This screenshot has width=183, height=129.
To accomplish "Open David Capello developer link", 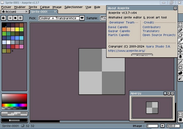I will point(118,27).
